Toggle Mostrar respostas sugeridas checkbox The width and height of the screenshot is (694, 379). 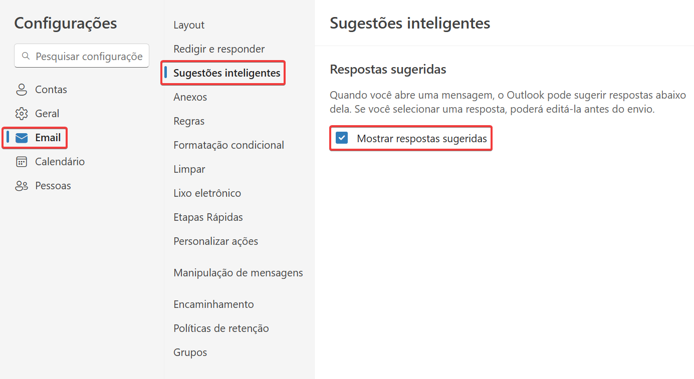point(342,138)
